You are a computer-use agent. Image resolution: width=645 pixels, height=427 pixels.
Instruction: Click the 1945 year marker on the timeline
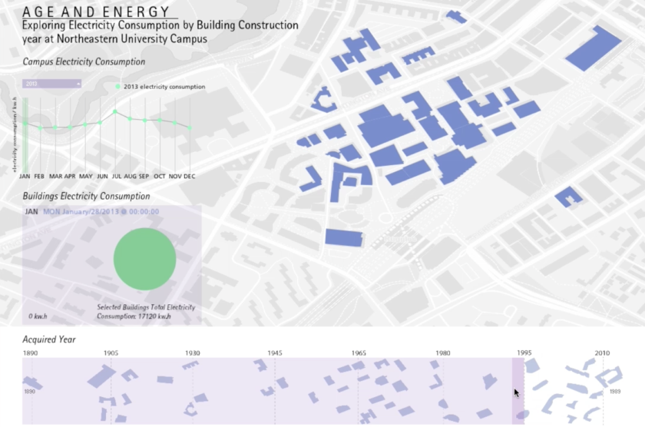[275, 353]
